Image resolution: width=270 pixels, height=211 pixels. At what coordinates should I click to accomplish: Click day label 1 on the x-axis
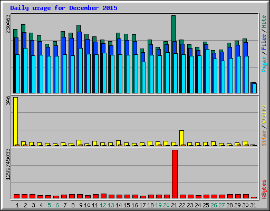(17, 205)
